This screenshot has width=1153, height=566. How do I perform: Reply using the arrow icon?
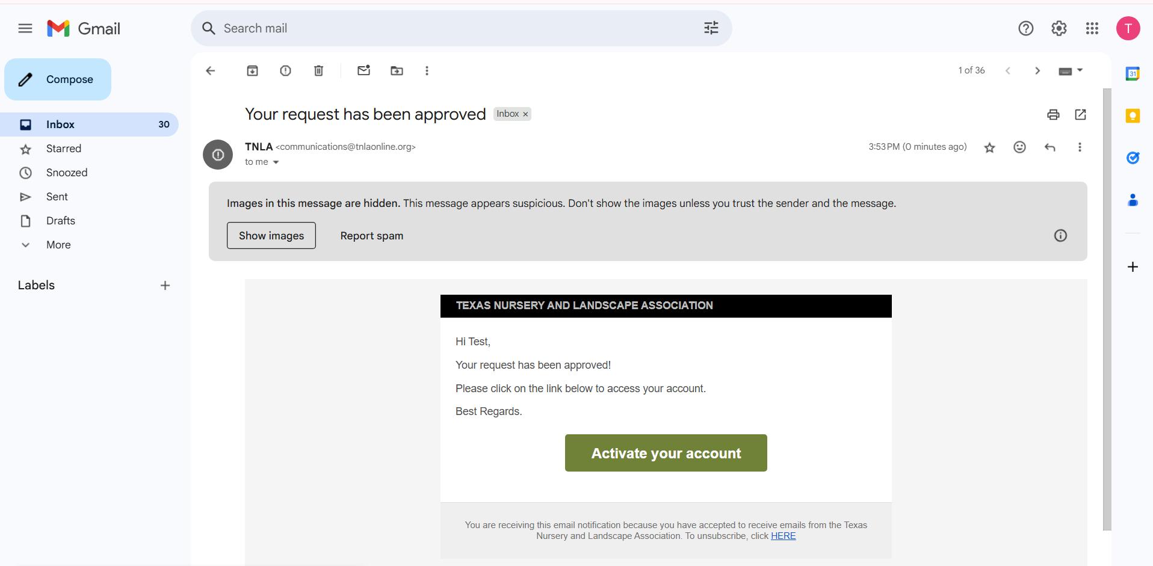click(1049, 147)
